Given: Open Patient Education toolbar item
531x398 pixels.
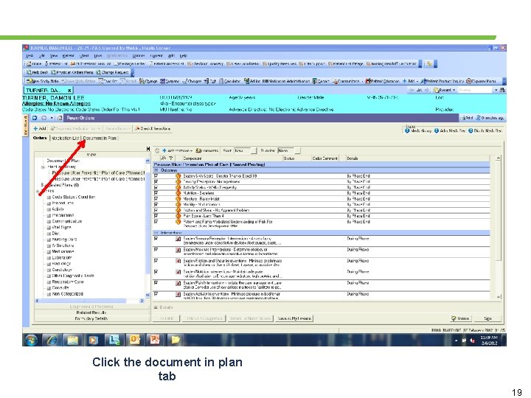Looking at the screenshot, I should coord(383,81).
